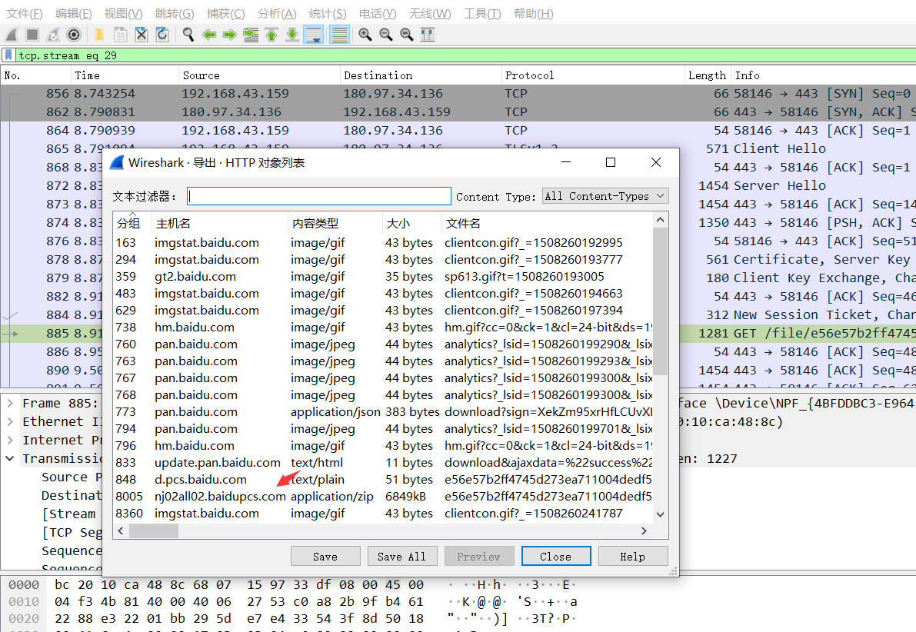916x632 pixels.
Task: Click right arrow of horizontal scrollbar
Action: (x=644, y=531)
